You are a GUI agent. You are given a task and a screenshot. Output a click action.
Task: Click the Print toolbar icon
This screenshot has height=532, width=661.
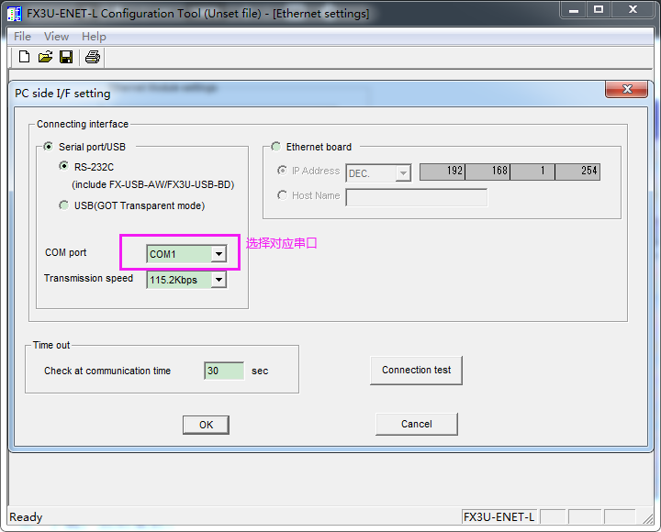click(93, 57)
